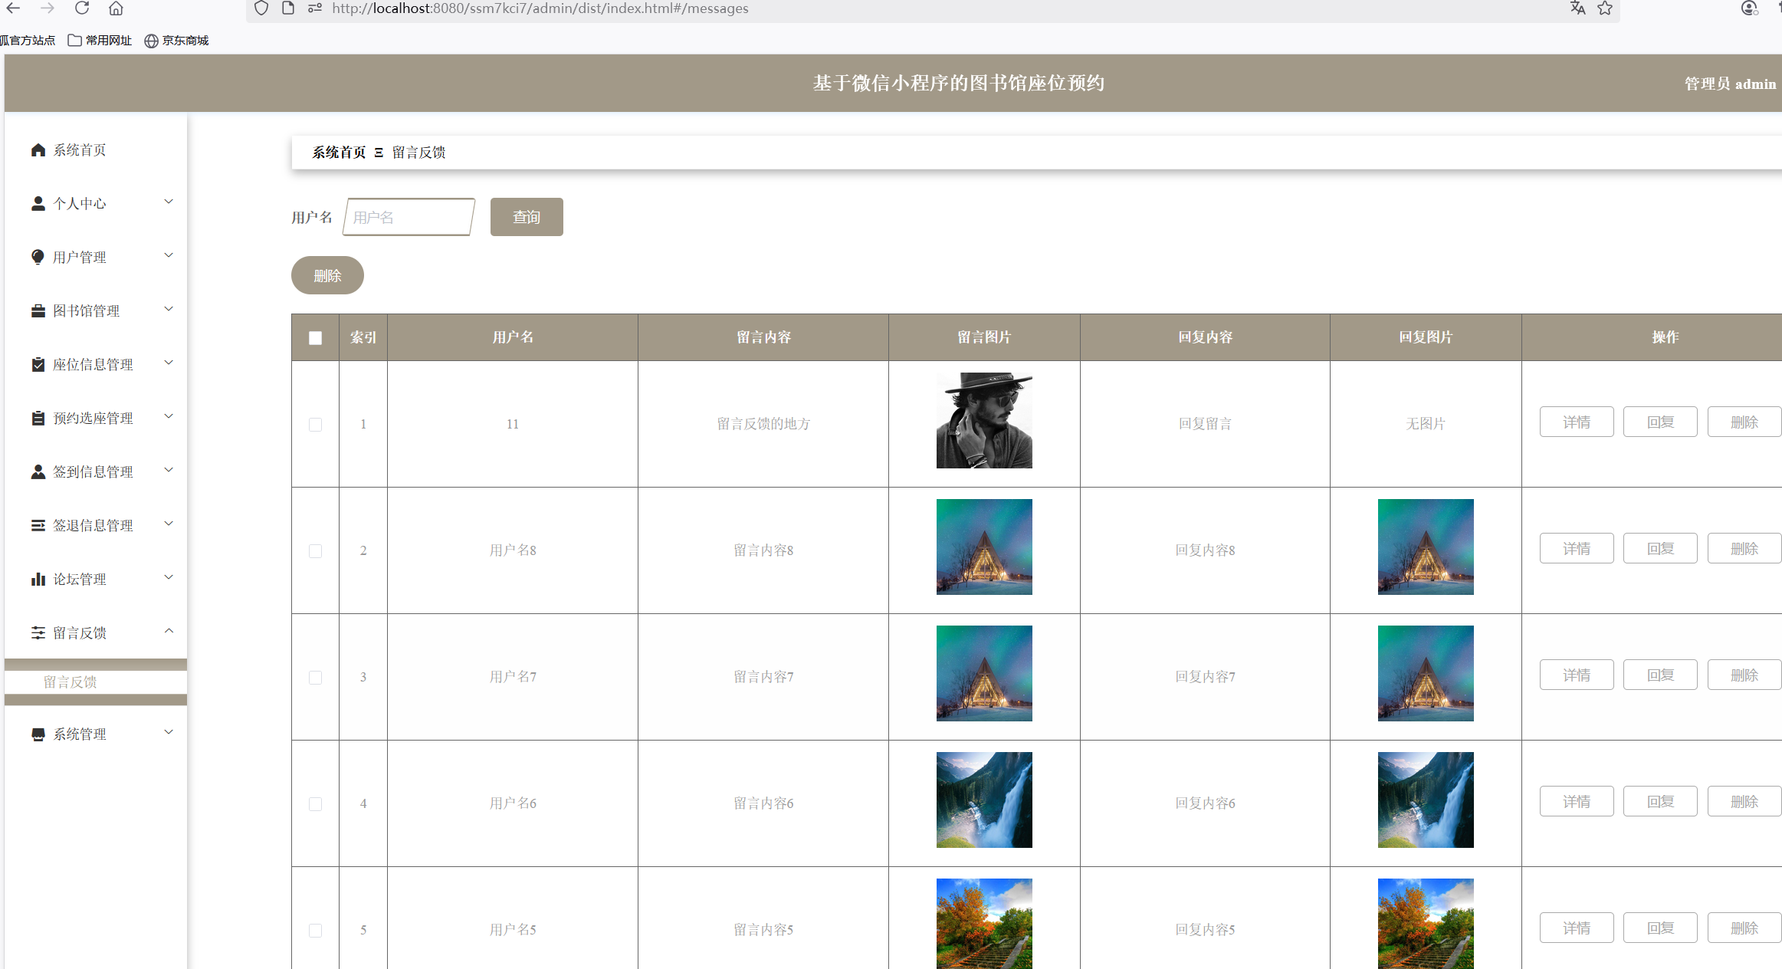Select the 座位信息管理 sidebar icon
Screen dimensions: 1782x969
point(38,364)
